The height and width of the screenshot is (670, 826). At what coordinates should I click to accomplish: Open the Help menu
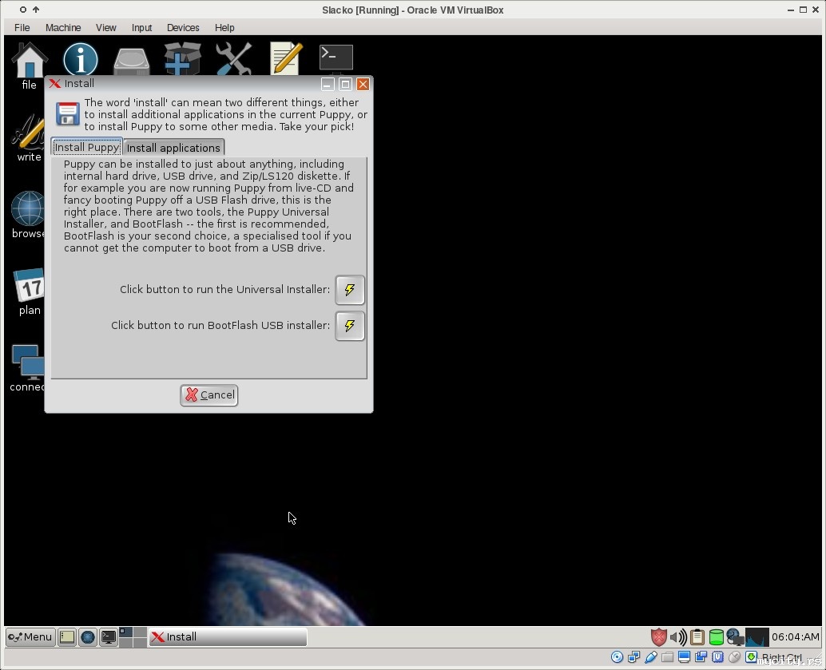click(224, 27)
